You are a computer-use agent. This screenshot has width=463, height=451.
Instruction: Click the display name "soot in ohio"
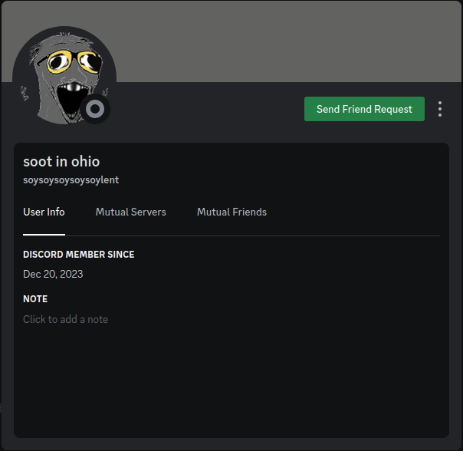click(61, 161)
